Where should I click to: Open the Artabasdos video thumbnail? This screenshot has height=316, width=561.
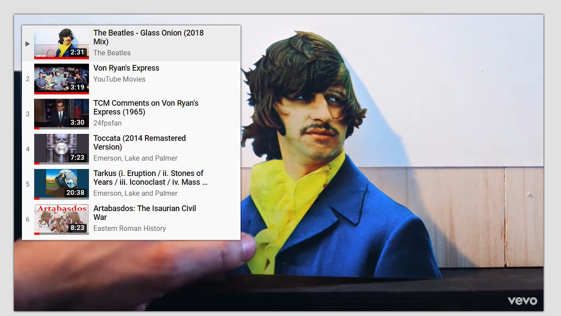click(x=61, y=219)
